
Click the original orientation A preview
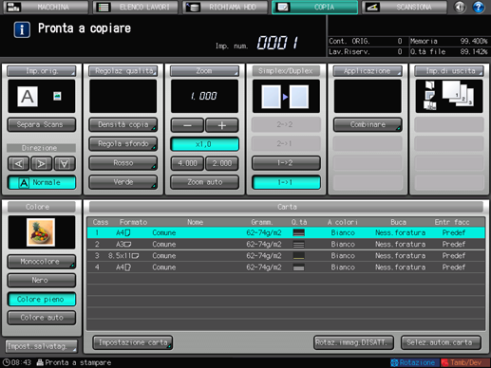pos(28,97)
